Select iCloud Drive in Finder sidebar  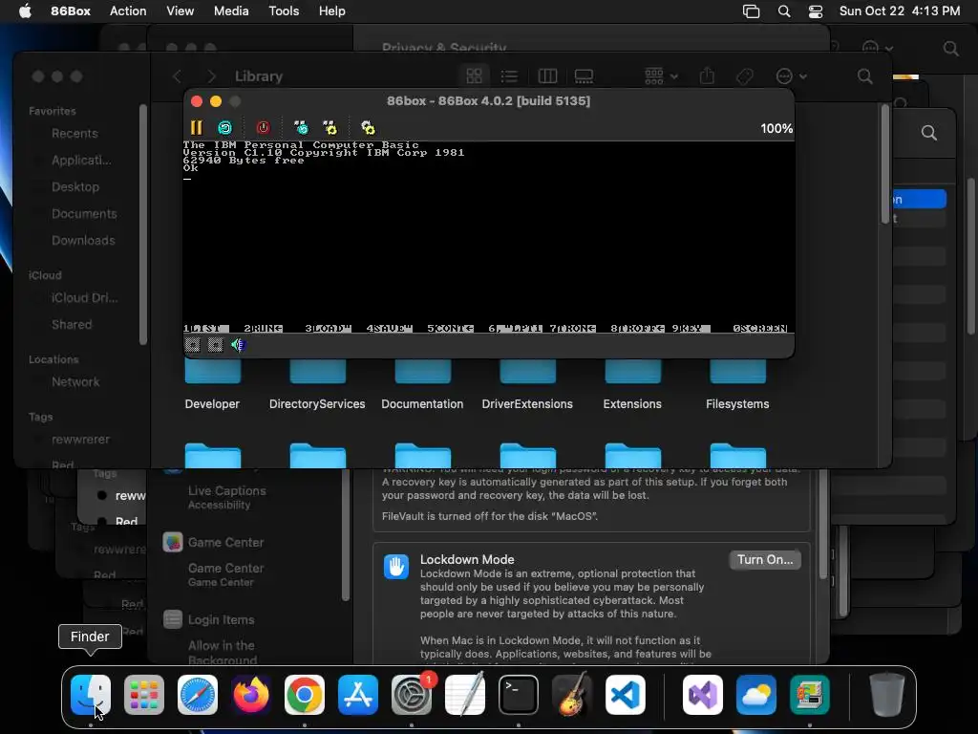(x=85, y=298)
